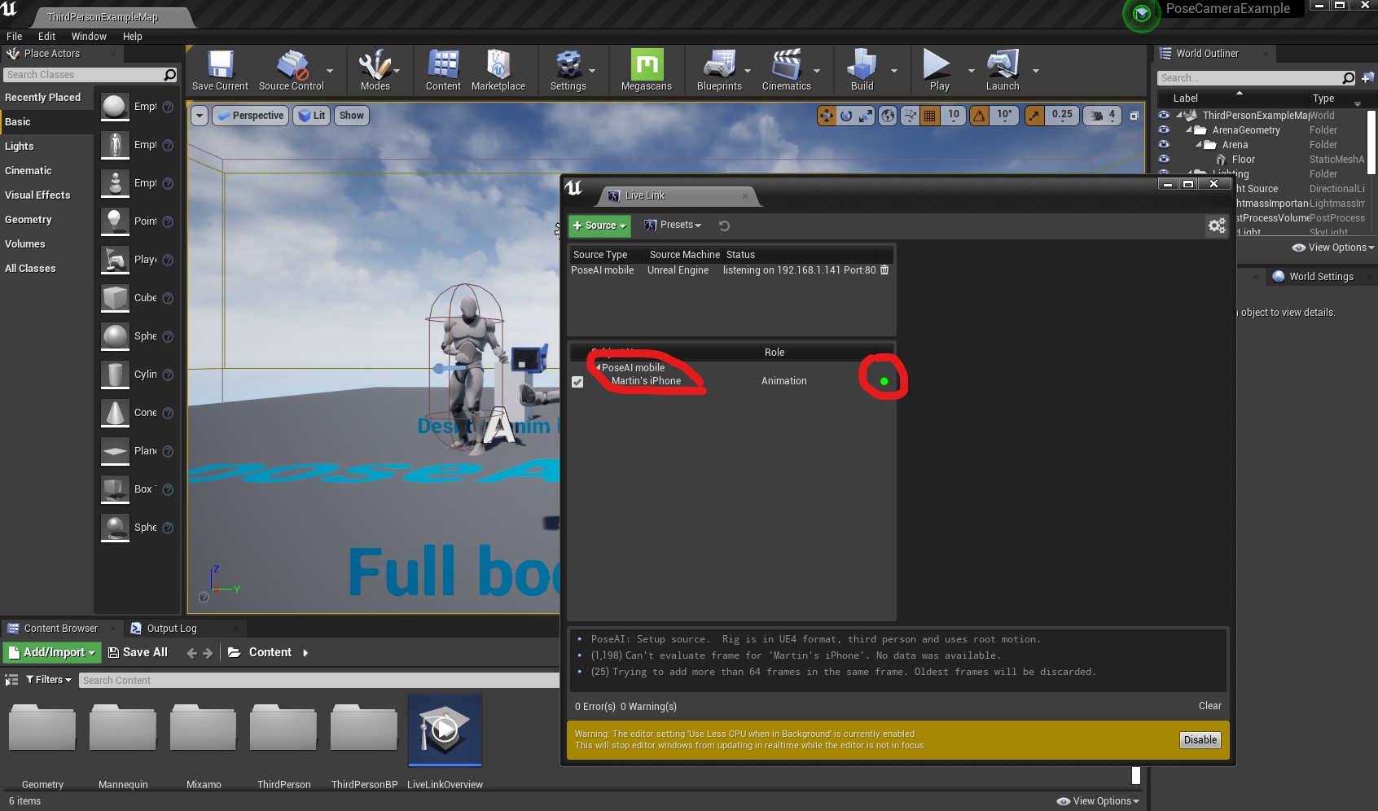Delete the PoseAI mobile source with trash icon

pyautogui.click(x=884, y=270)
